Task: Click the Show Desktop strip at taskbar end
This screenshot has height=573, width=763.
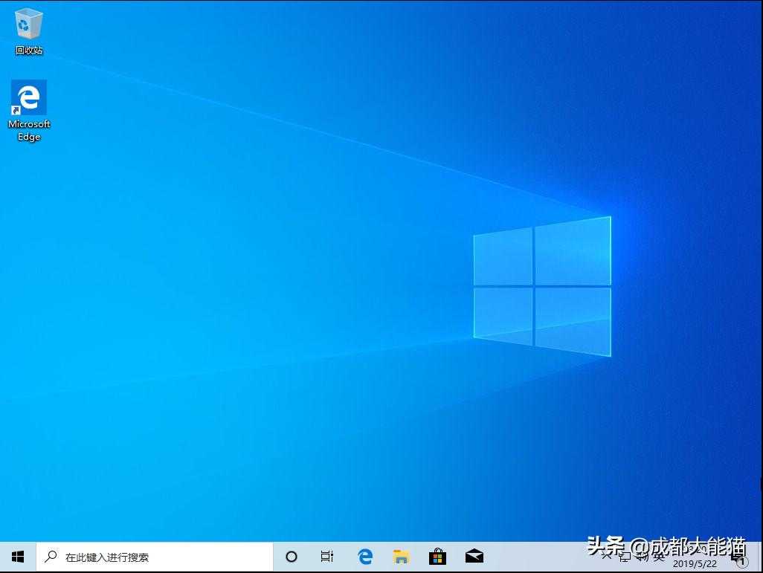Action: point(761,556)
